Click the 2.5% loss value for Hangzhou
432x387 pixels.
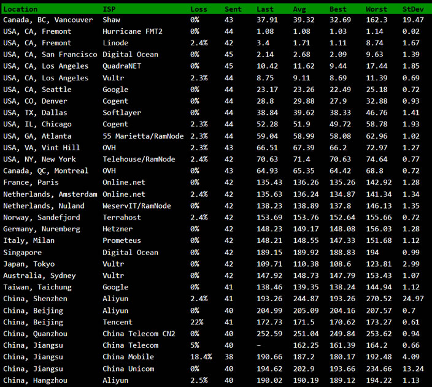(x=199, y=380)
